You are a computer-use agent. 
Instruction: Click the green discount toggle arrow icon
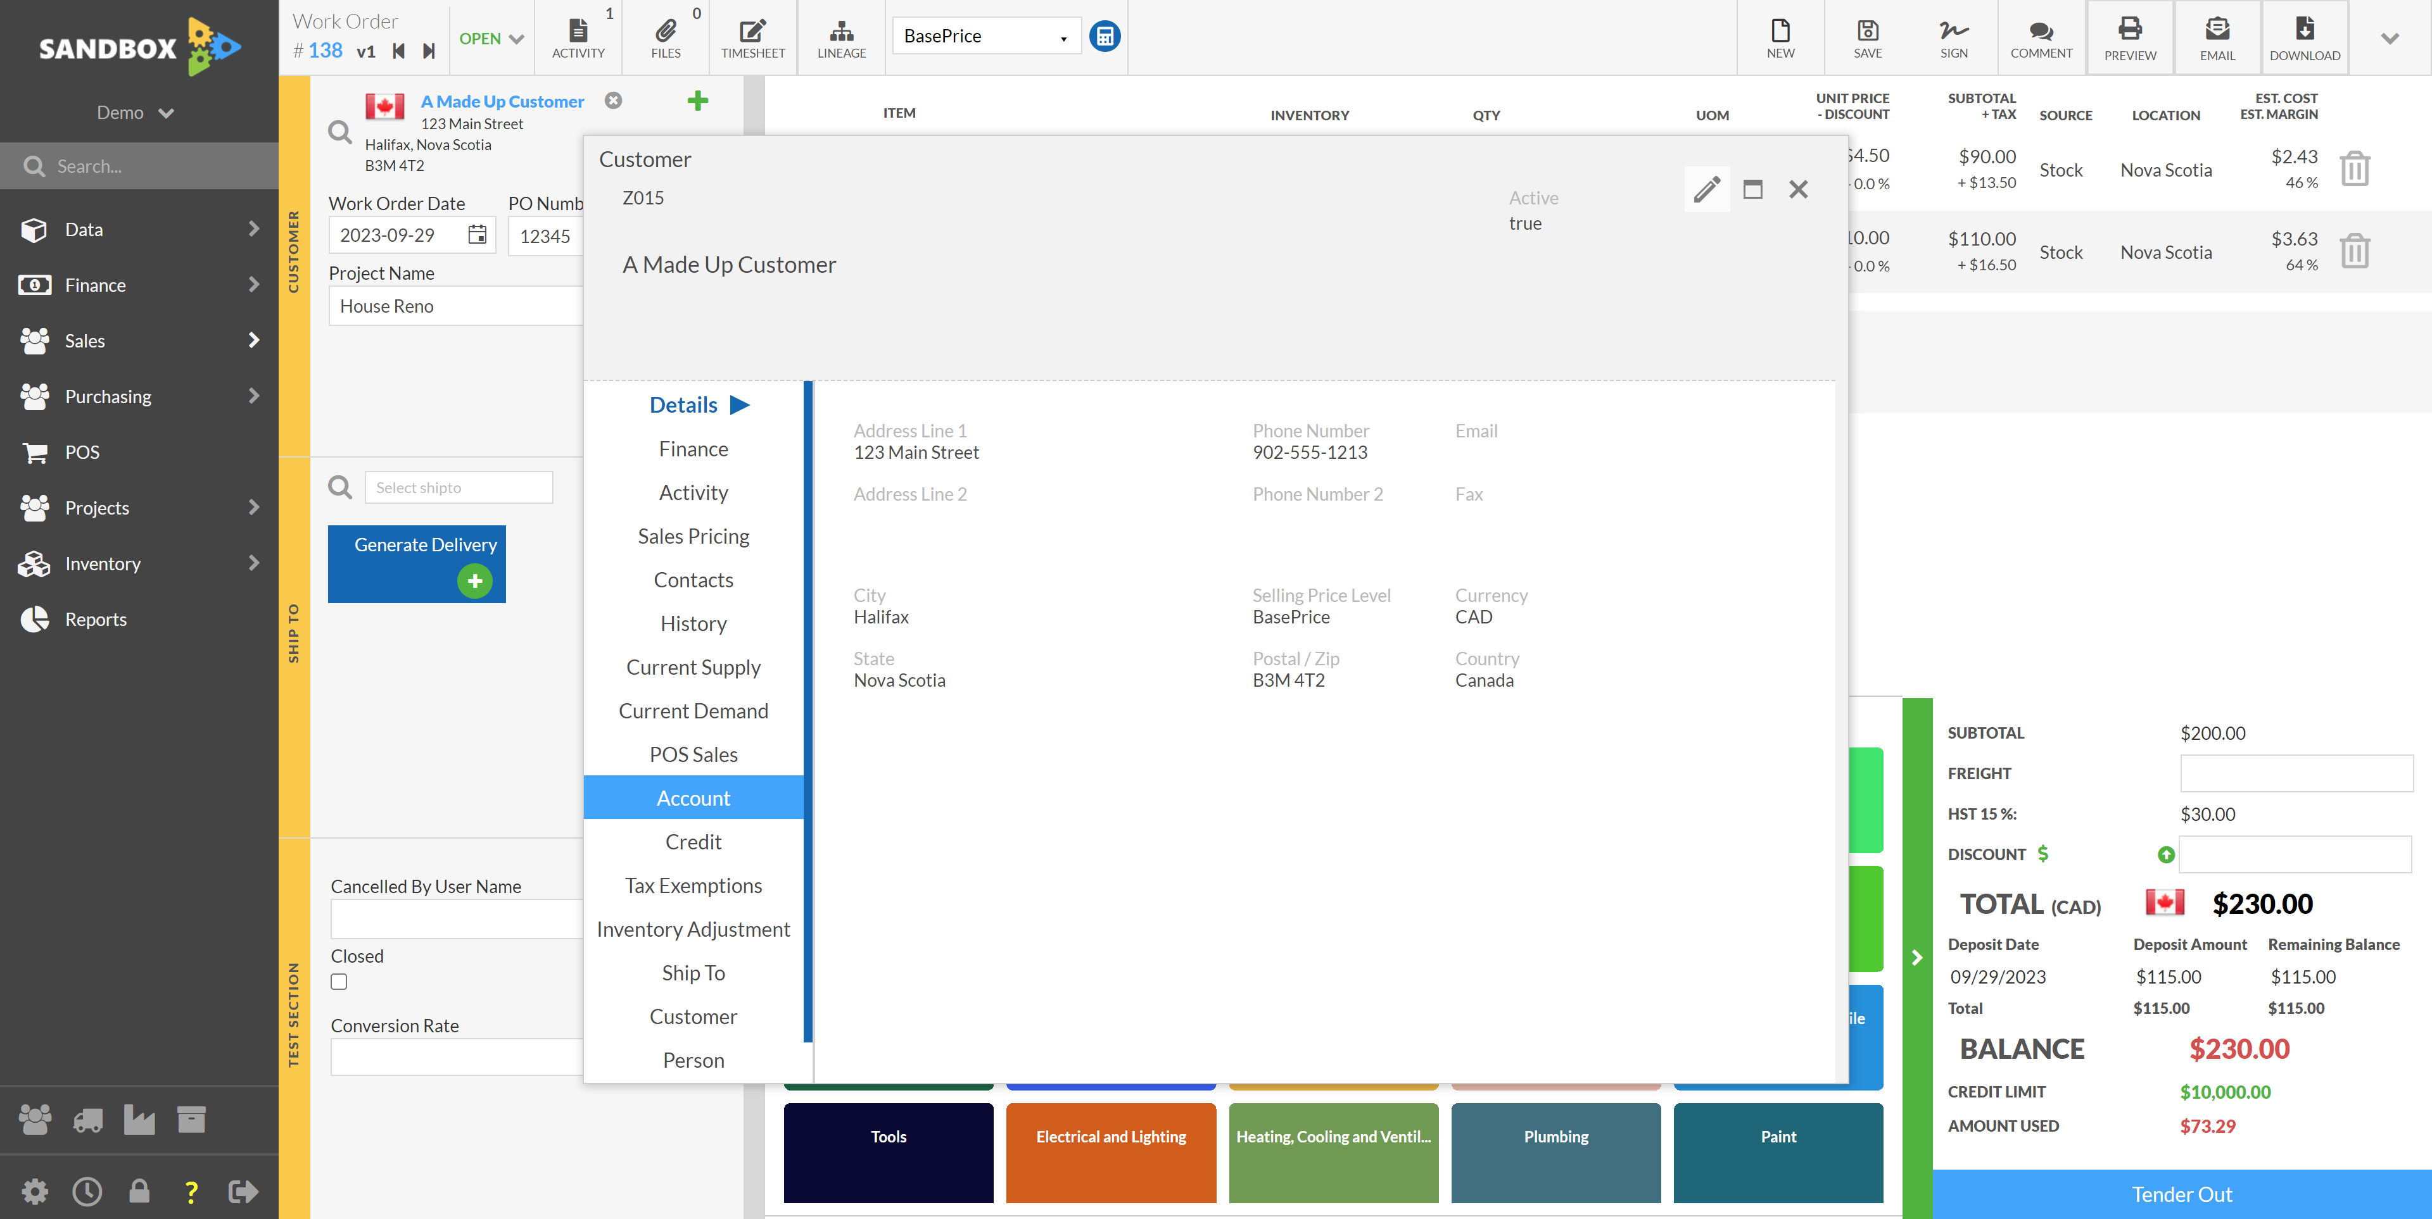coord(2166,855)
